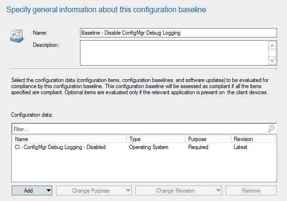Click Description scrollbar up arrow
The height and width of the screenshot is (201, 287).
pos(272,45)
